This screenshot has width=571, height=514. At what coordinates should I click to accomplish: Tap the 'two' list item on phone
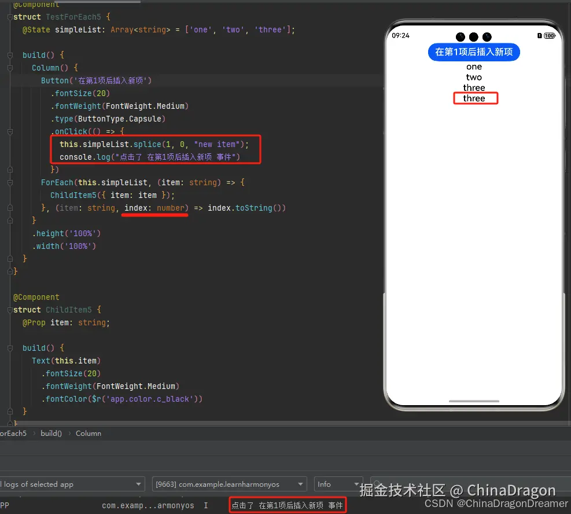tap(474, 77)
